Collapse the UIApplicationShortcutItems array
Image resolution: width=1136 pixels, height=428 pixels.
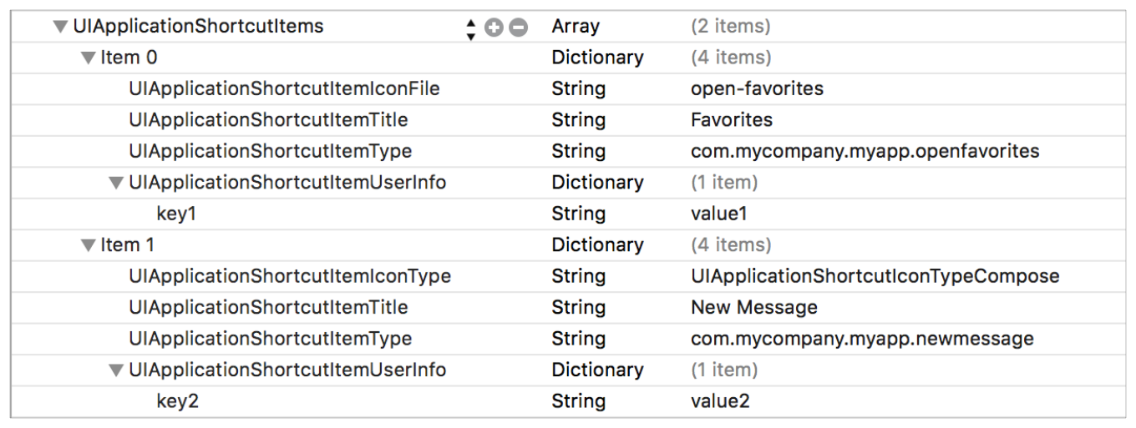tap(60, 27)
